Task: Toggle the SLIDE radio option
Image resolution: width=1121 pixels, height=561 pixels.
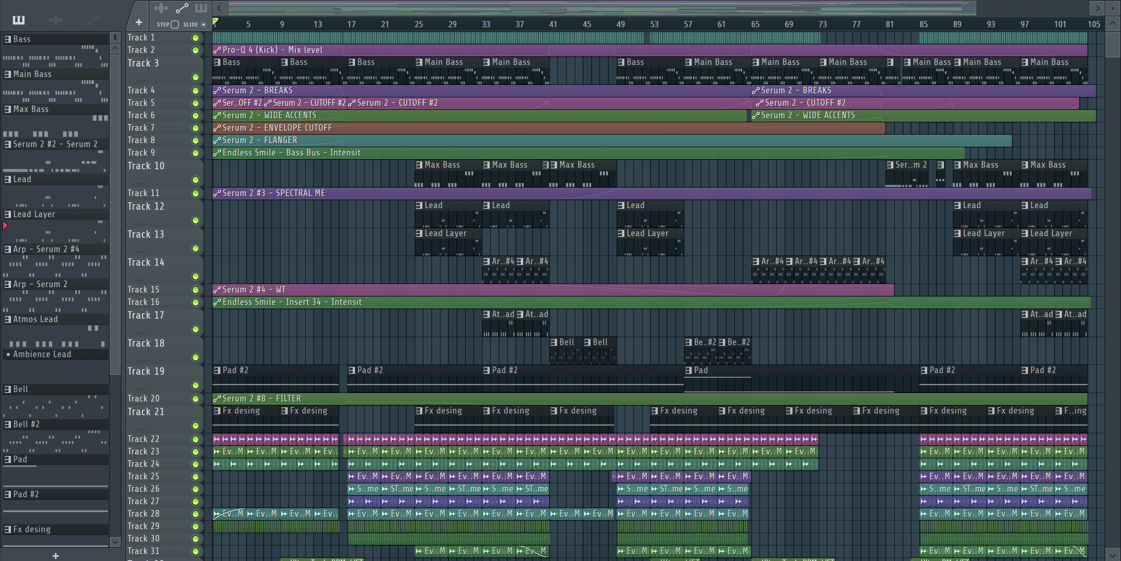Action: pyautogui.click(x=203, y=25)
